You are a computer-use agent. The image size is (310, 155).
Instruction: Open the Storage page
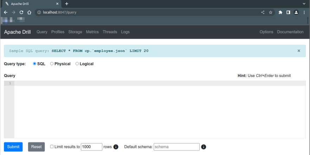75,32
